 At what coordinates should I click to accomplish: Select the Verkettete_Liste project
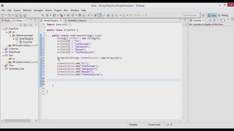(16, 69)
